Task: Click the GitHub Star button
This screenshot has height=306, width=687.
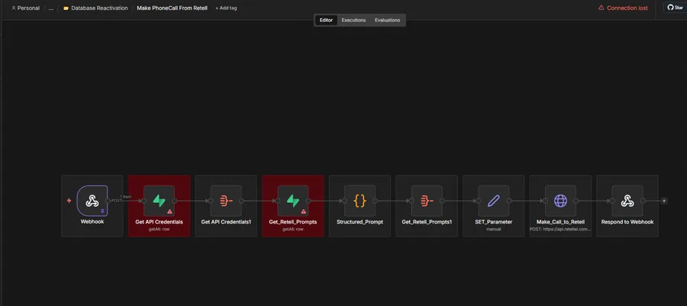Action: pyautogui.click(x=676, y=8)
